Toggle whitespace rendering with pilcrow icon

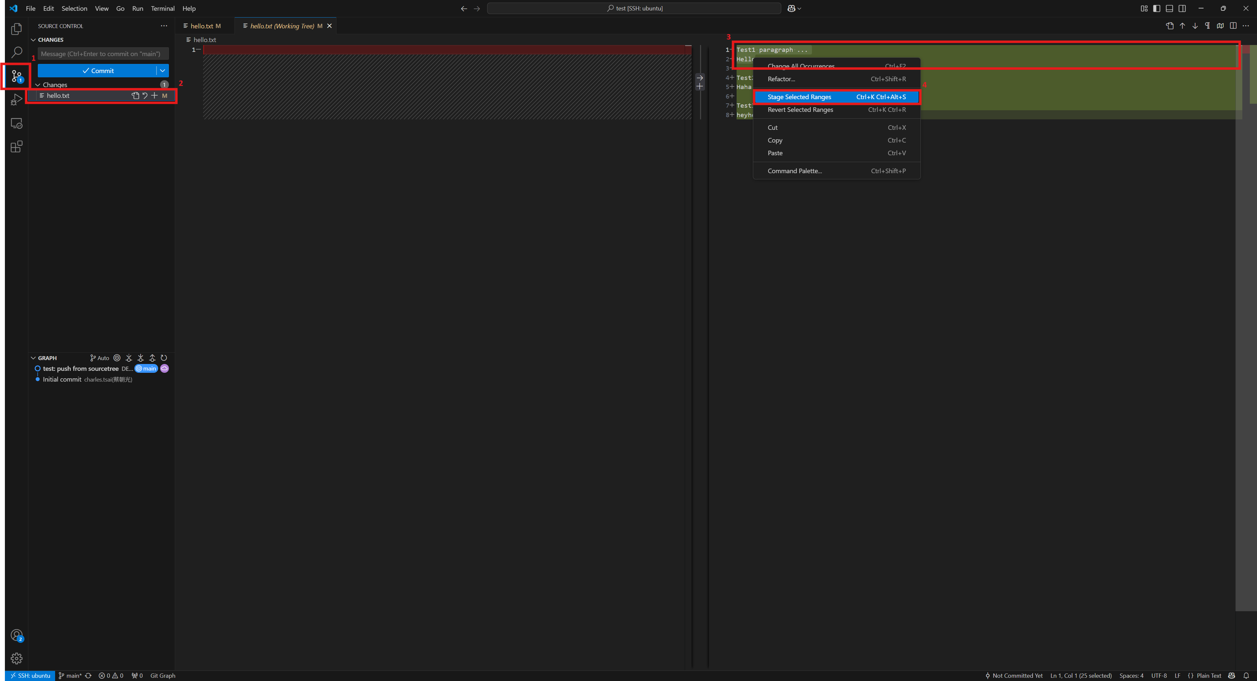(x=1208, y=26)
